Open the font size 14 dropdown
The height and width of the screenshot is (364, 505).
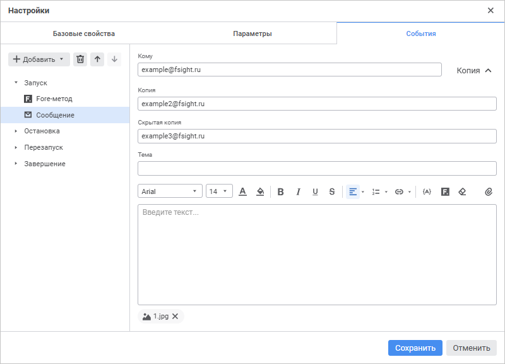click(219, 191)
